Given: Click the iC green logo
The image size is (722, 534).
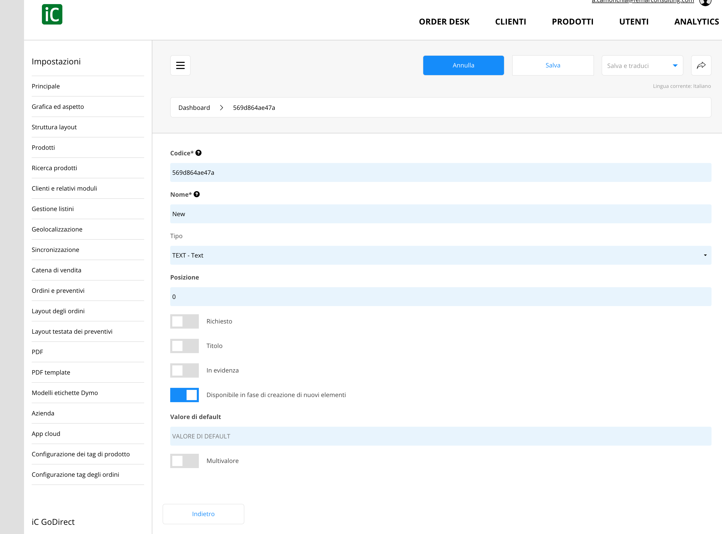Looking at the screenshot, I should pyautogui.click(x=52, y=14).
